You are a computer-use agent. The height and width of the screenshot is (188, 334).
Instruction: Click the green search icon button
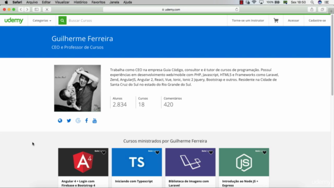coord(63,20)
